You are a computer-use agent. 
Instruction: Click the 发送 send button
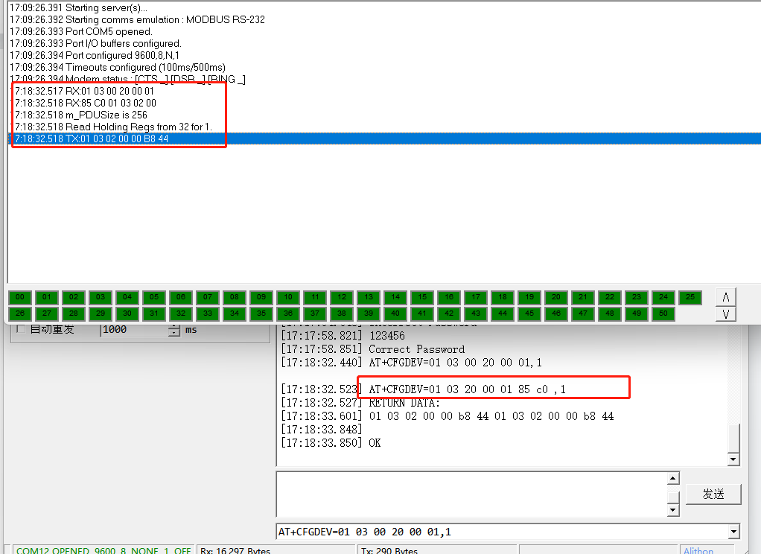tap(713, 494)
